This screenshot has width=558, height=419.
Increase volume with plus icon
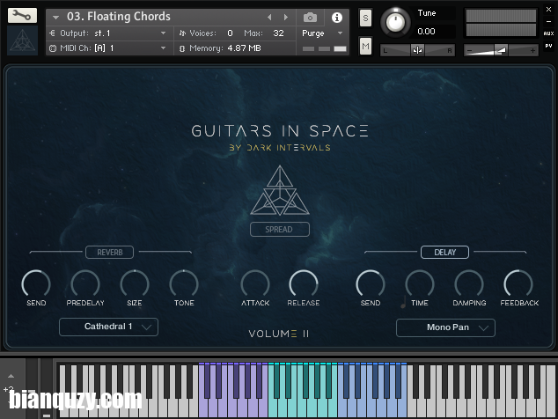532,50
